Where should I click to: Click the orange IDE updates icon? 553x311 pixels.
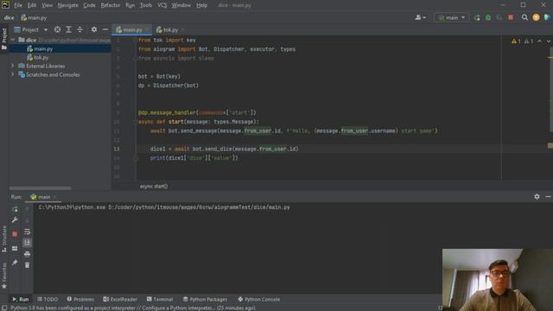(x=536, y=17)
